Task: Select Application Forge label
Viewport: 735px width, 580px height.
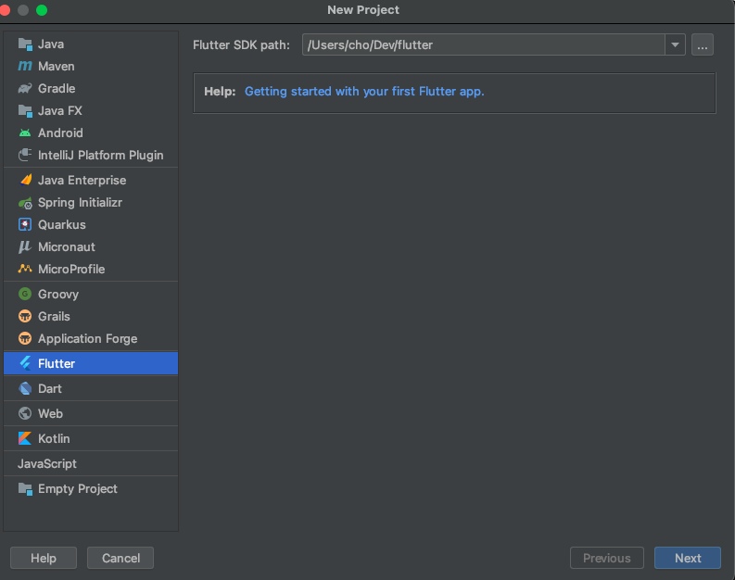Action: click(x=88, y=338)
